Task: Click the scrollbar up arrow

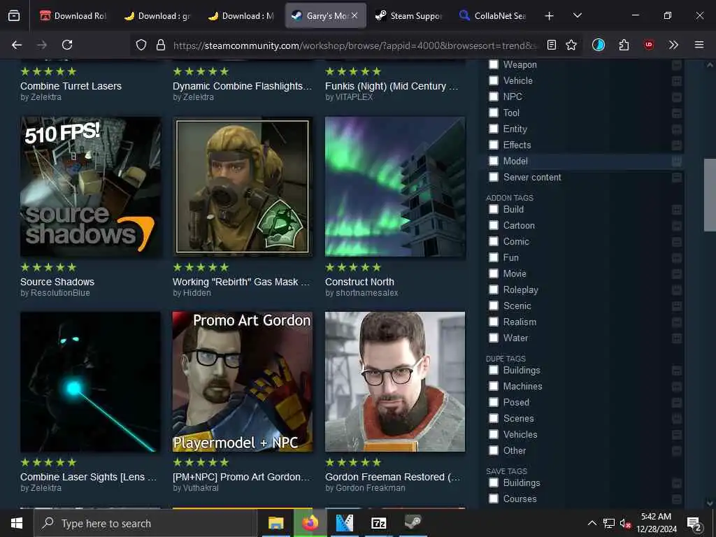Action: (710, 65)
